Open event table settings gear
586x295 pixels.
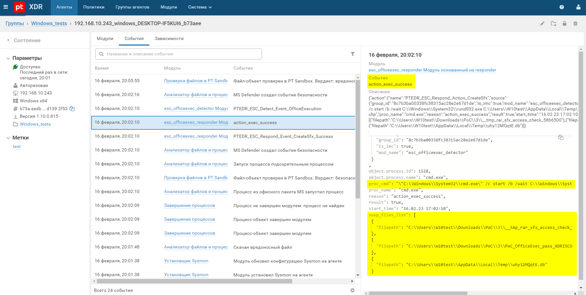(353, 290)
